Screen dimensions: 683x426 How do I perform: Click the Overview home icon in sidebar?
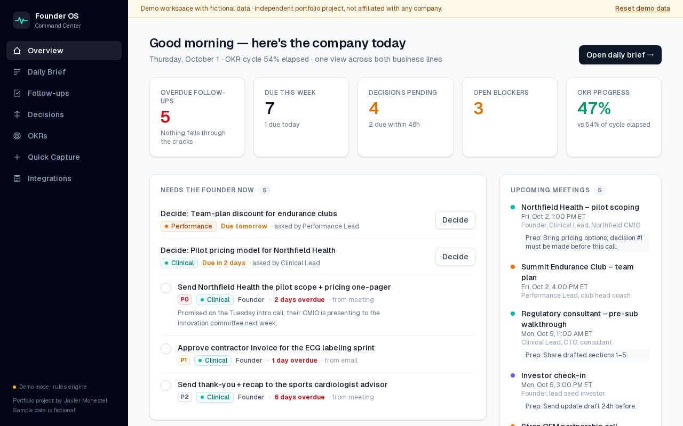pyautogui.click(x=17, y=51)
